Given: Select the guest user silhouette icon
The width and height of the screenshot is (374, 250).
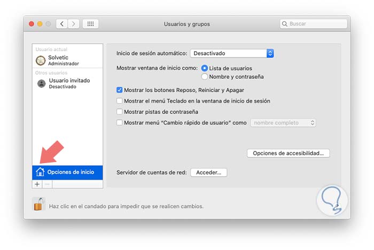Looking at the screenshot, I should 41,83.
